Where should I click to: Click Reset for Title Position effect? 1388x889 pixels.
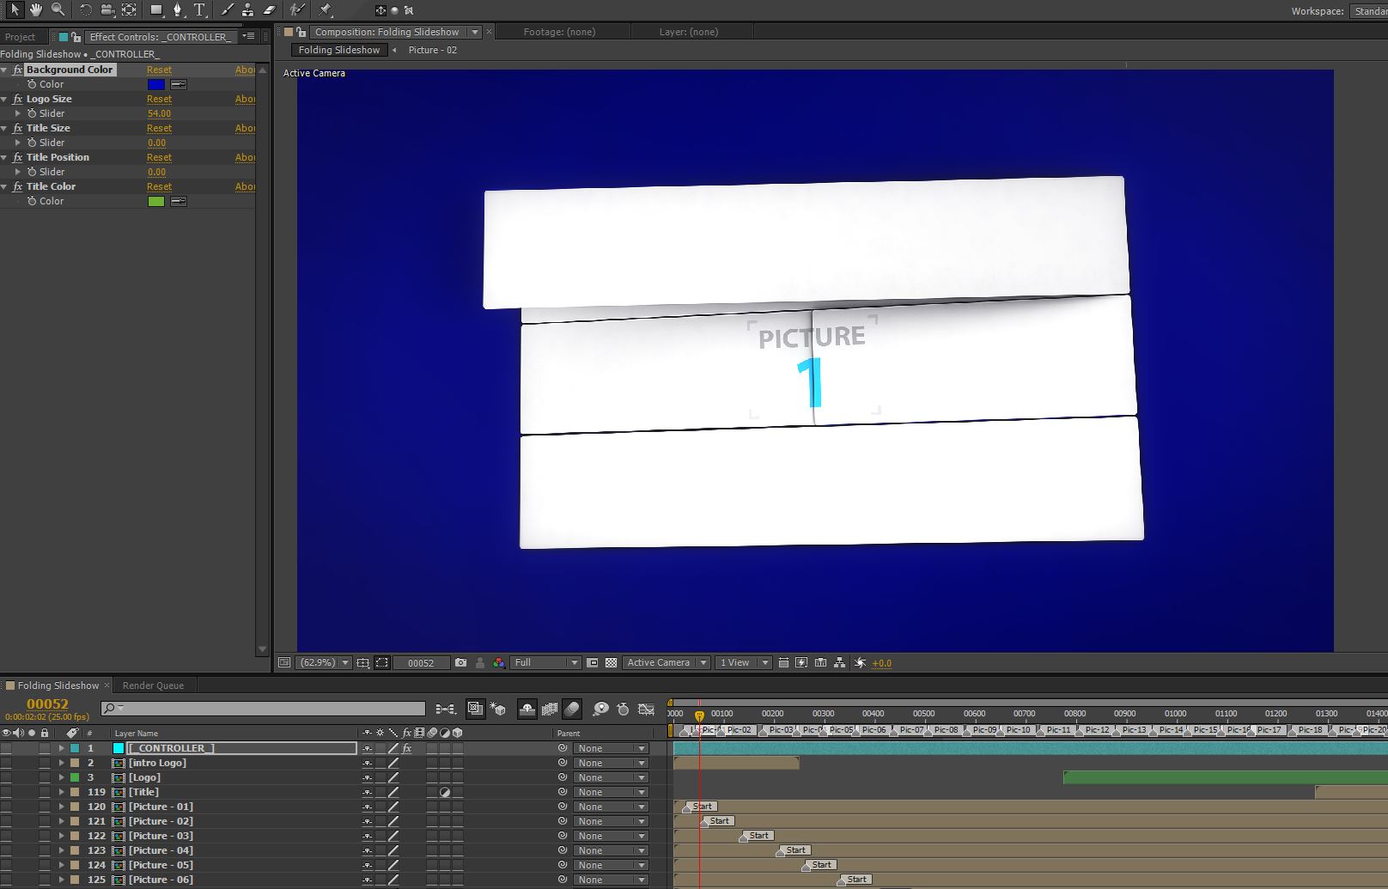click(159, 157)
